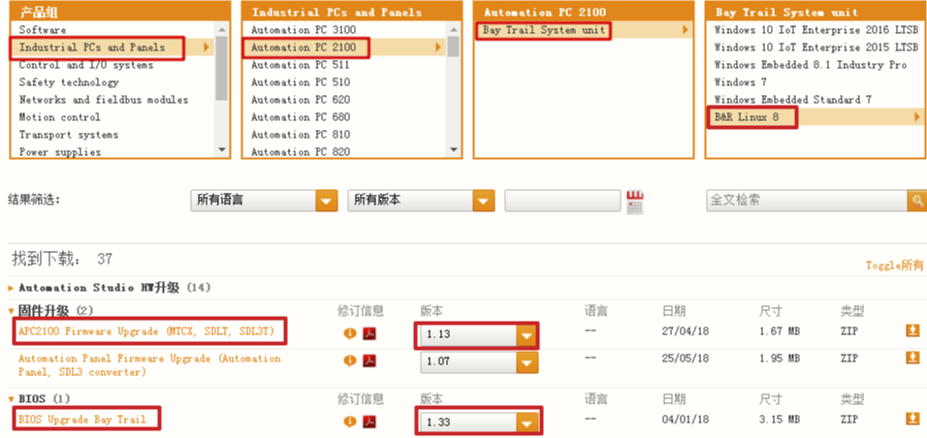The width and height of the screenshot is (927, 438).
Task: Select Windows 7 entry
Action: 740,82
